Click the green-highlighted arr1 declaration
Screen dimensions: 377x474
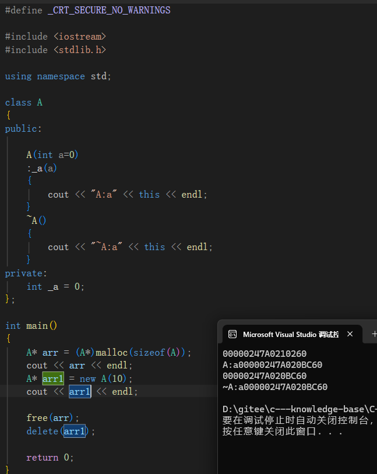coord(53,378)
